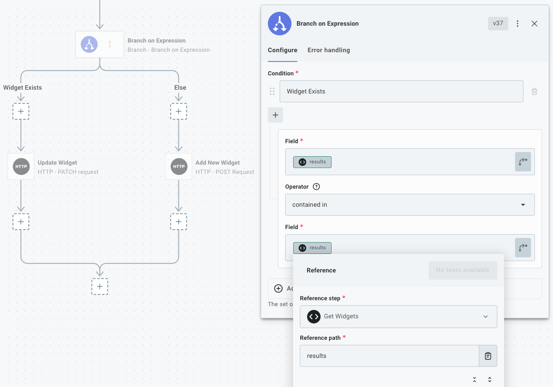Open the Operator dropdown showing contained in
This screenshot has height=387, width=553.
[x=410, y=205]
